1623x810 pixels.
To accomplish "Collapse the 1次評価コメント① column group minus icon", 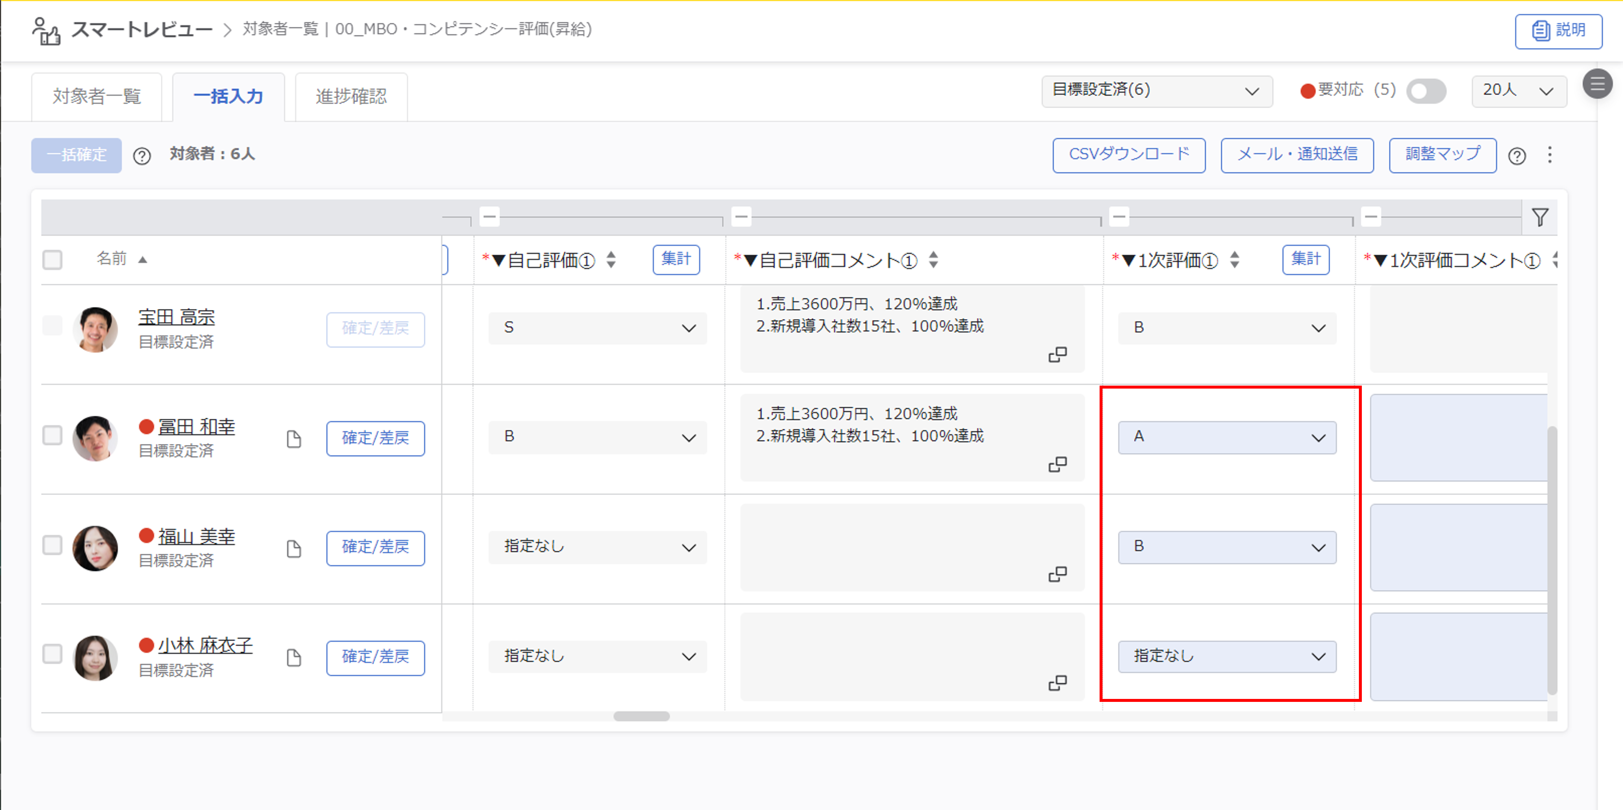I will click(1371, 216).
